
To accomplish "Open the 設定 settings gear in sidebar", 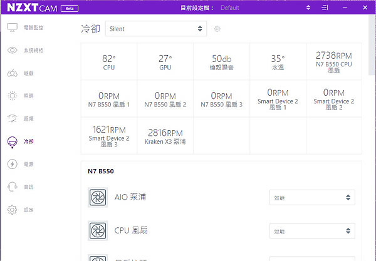I will (13, 210).
